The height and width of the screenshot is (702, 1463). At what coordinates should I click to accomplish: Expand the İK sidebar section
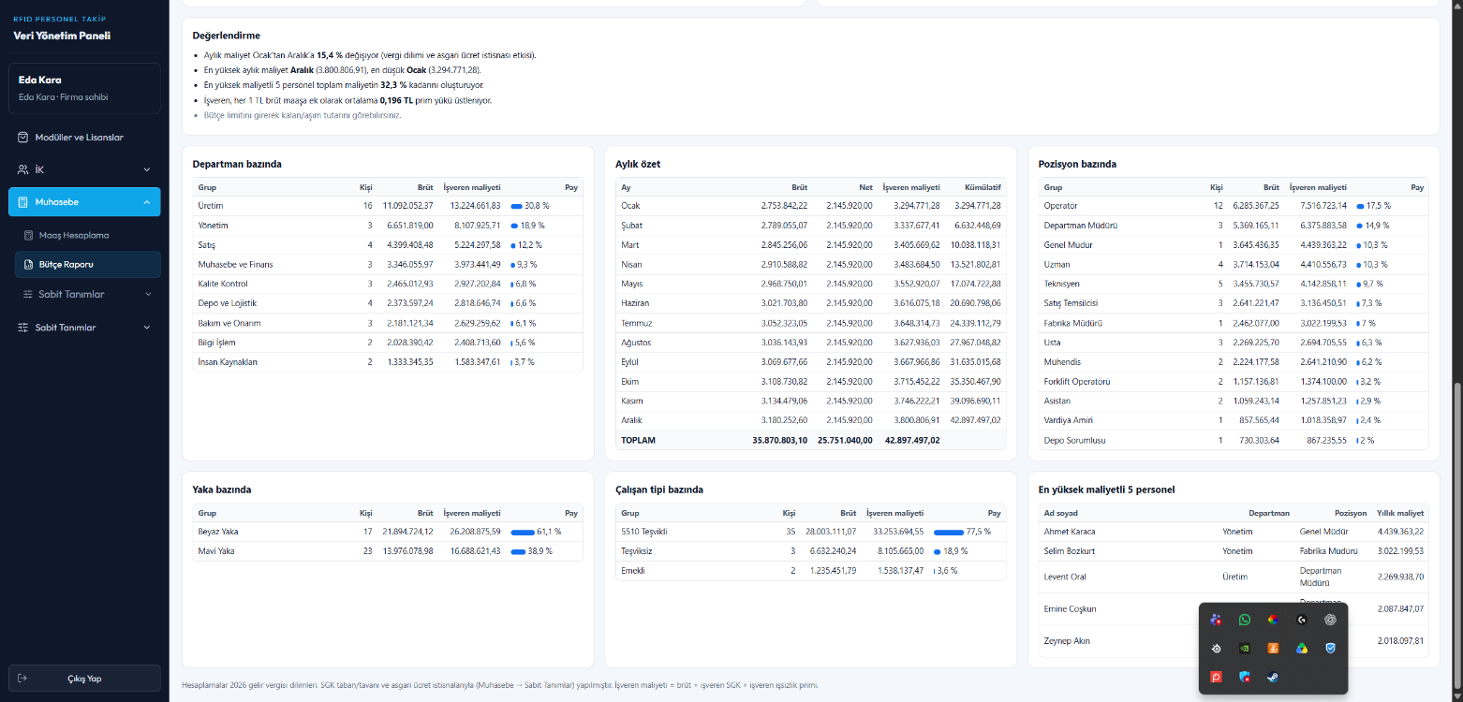[x=84, y=169]
